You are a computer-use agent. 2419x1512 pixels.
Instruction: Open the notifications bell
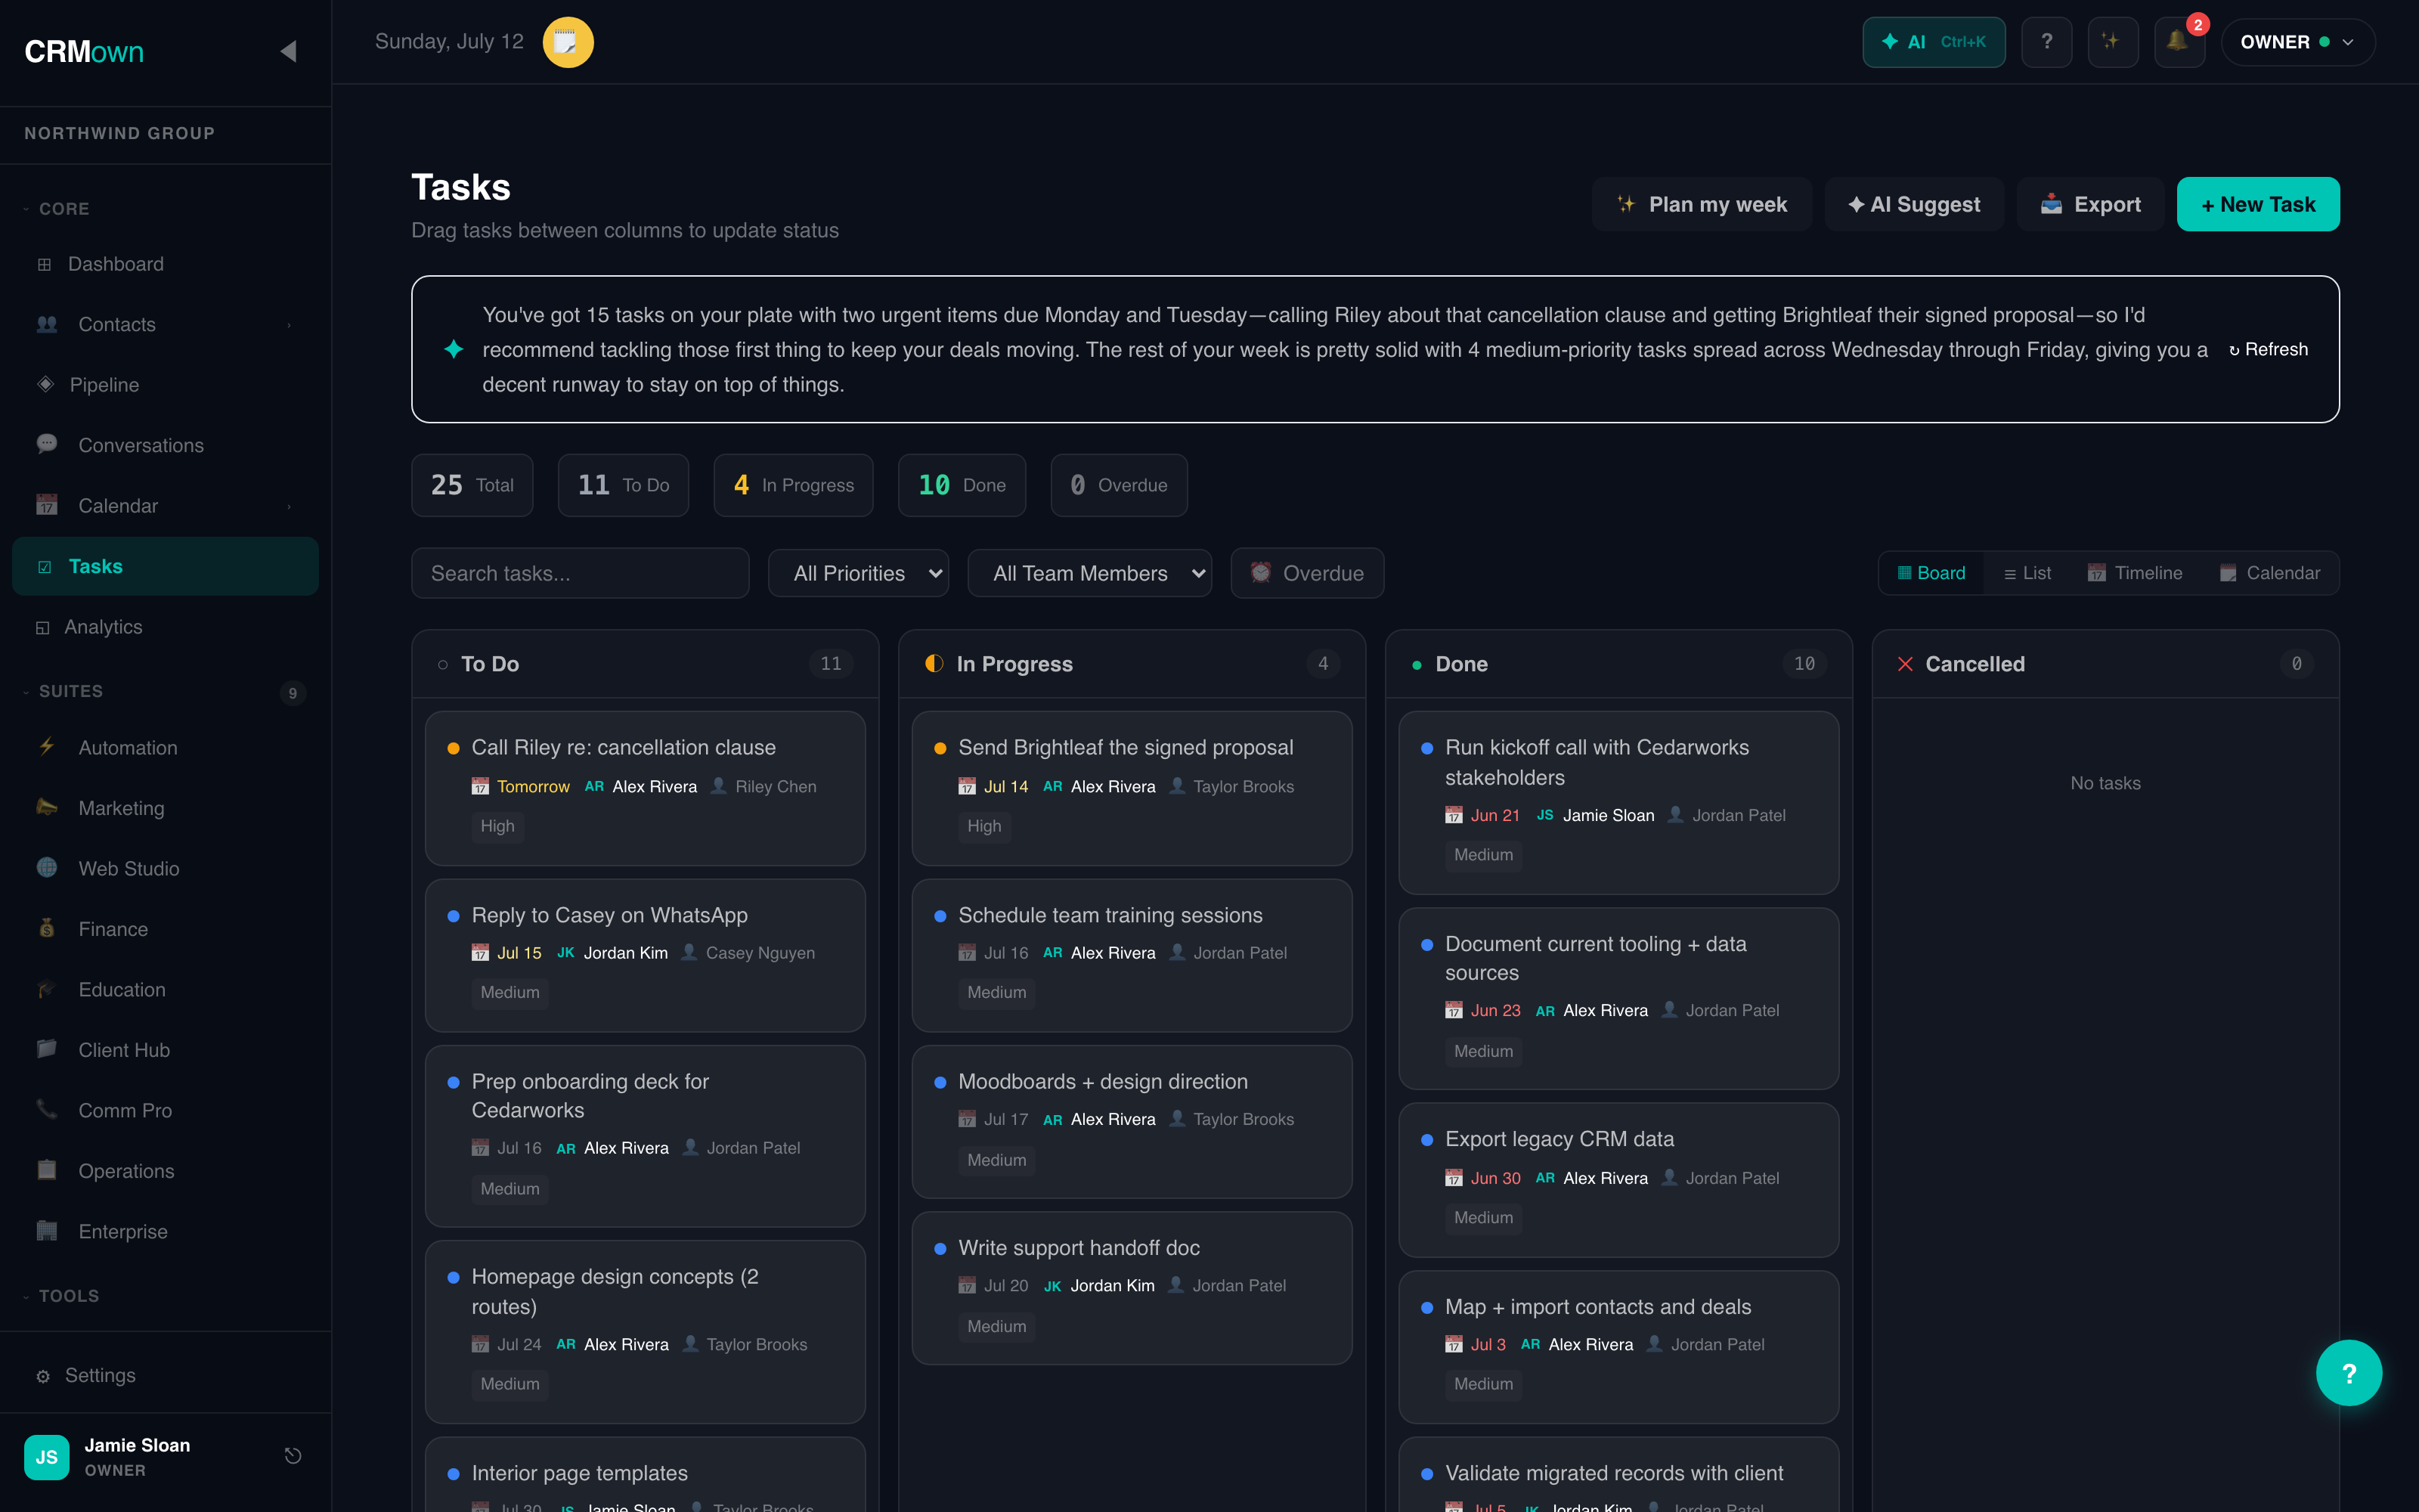point(2178,42)
